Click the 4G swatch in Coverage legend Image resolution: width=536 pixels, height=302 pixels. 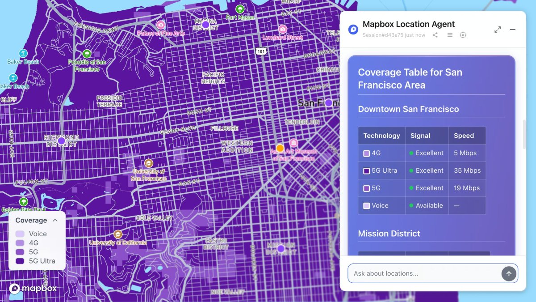pos(20,243)
